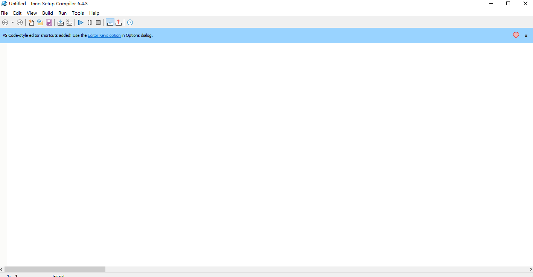533x277 pixels.
Task: Create a new script file
Action: point(31,23)
